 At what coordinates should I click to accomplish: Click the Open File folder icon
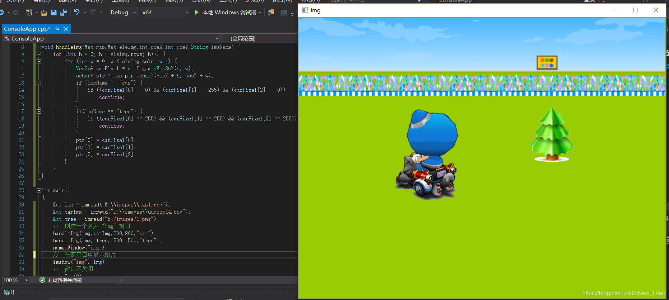click(44, 13)
